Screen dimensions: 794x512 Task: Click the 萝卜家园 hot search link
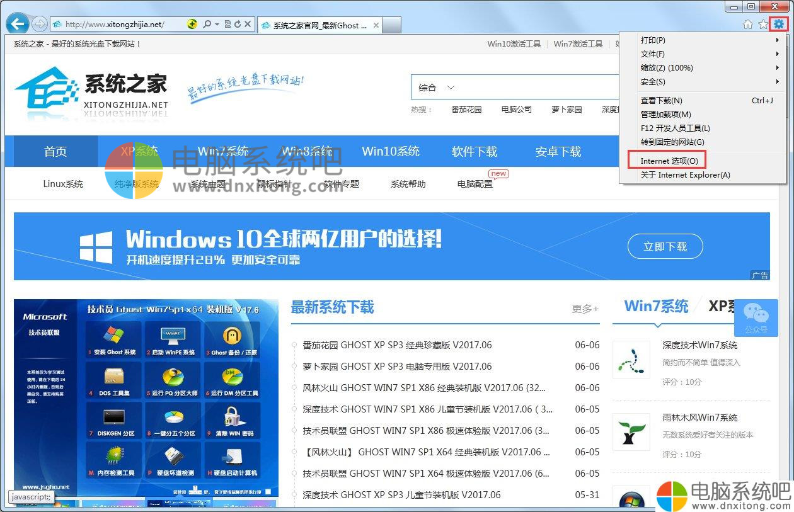(x=567, y=110)
